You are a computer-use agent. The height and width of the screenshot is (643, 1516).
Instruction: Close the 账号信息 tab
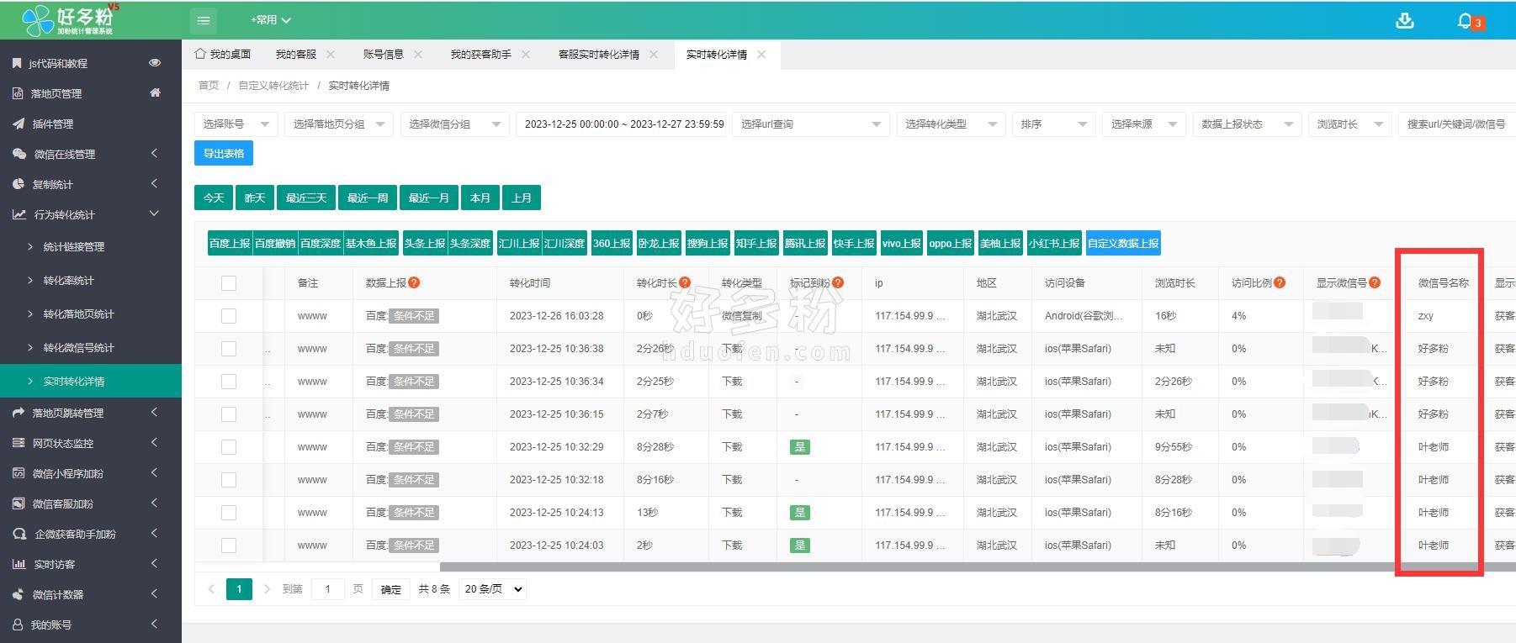(x=418, y=54)
